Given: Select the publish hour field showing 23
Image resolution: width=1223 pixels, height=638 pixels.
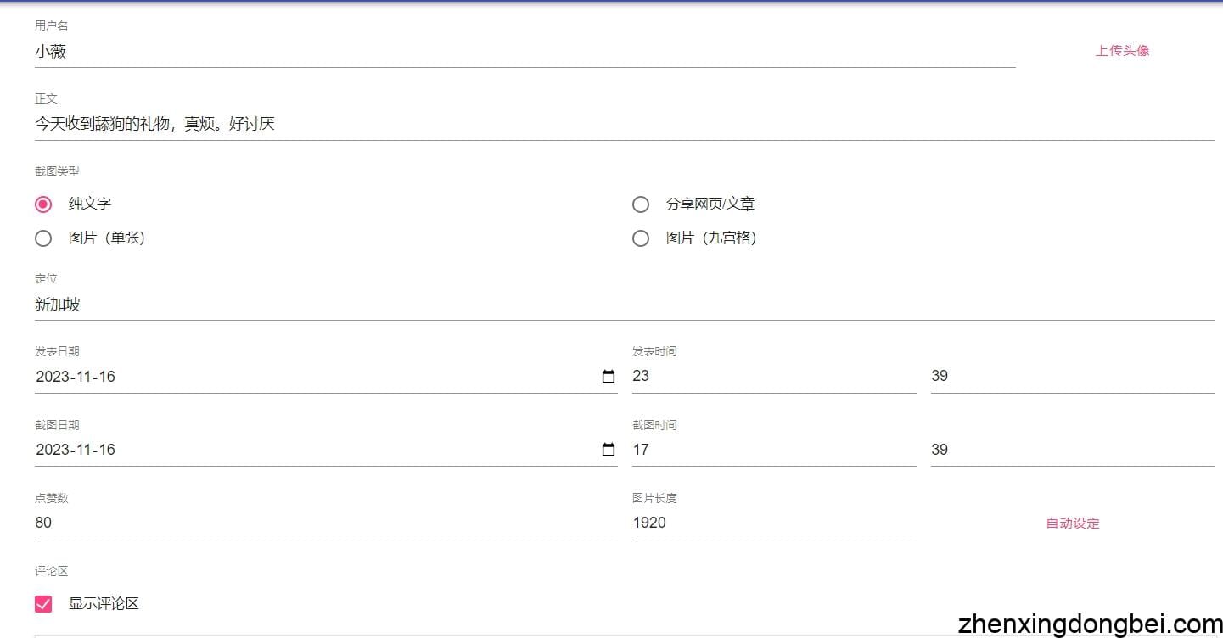Looking at the screenshot, I should 764,376.
